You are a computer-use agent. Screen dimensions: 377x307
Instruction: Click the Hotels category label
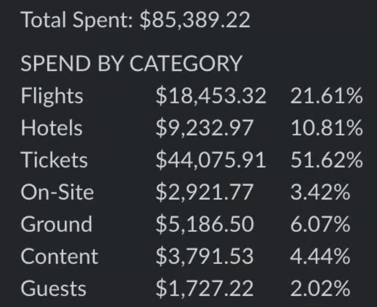52,128
